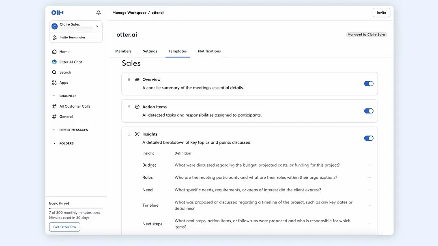Open the notifications bell
Image resolution: width=438 pixels, height=246 pixels.
pyautogui.click(x=98, y=13)
